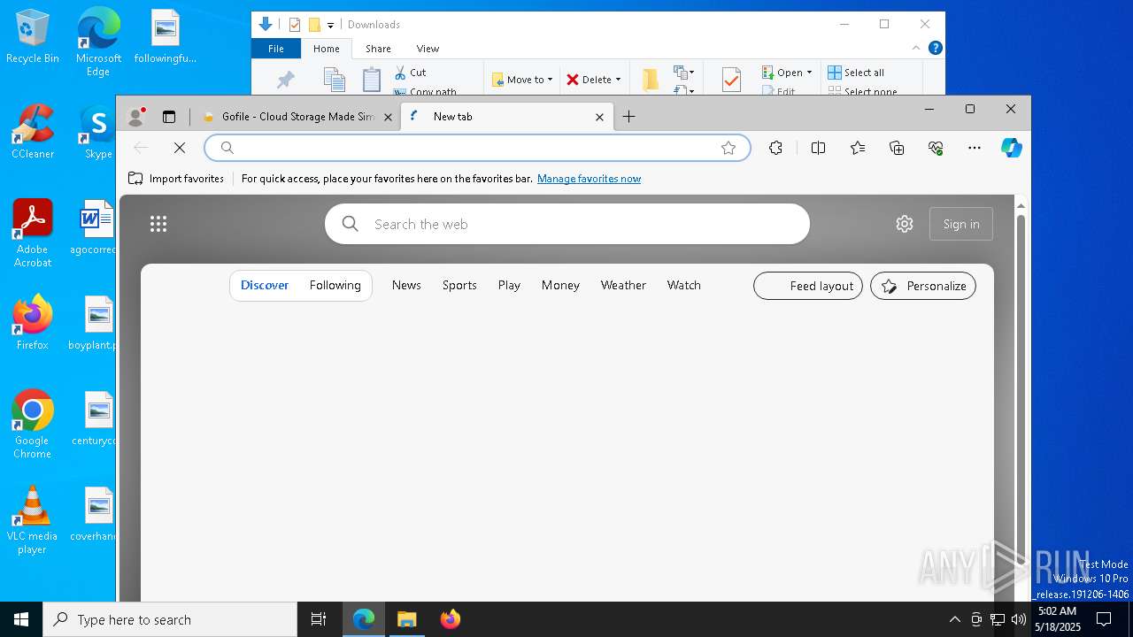Select Recycle Bin desktop icon
Viewport: 1133px width, 637px height.
click(x=33, y=37)
